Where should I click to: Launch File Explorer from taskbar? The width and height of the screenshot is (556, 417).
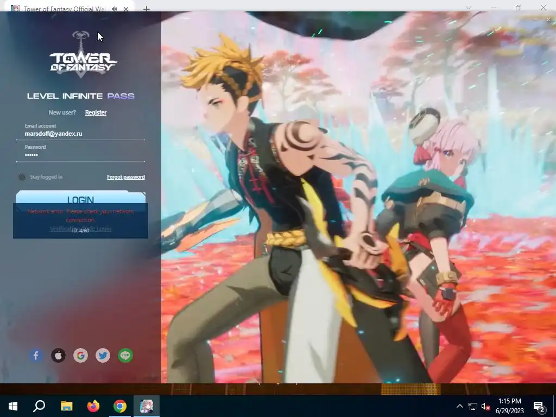click(x=66, y=406)
